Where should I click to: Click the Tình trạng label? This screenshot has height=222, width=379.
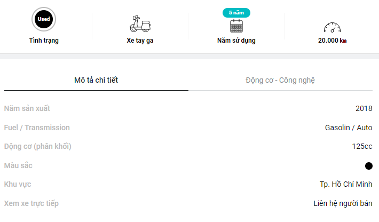pos(44,41)
